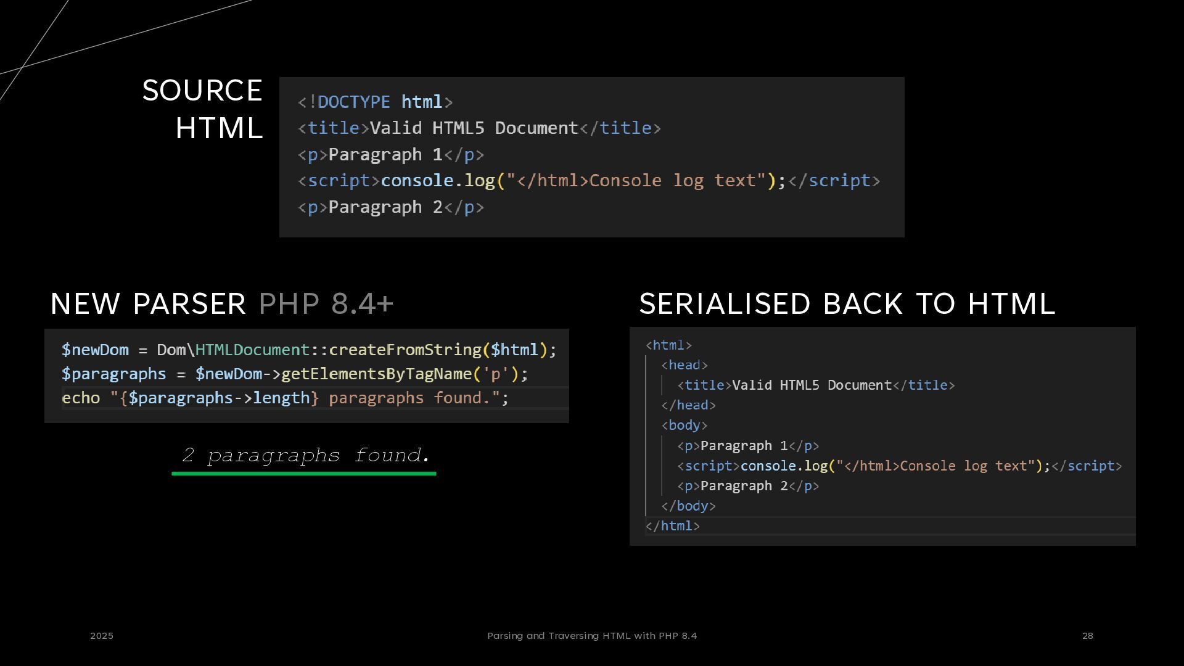Click the NEW PARSER heading text
1184x666 pixels.
pyautogui.click(x=148, y=304)
